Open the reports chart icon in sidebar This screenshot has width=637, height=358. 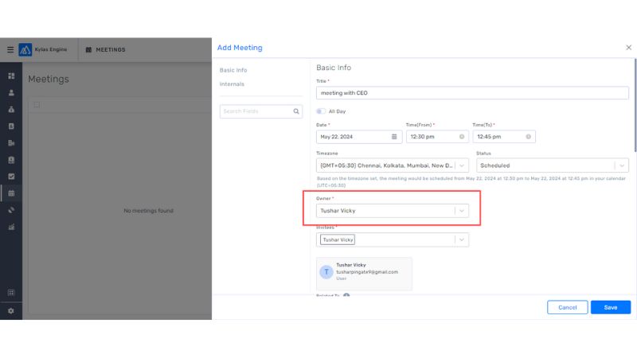(11, 227)
